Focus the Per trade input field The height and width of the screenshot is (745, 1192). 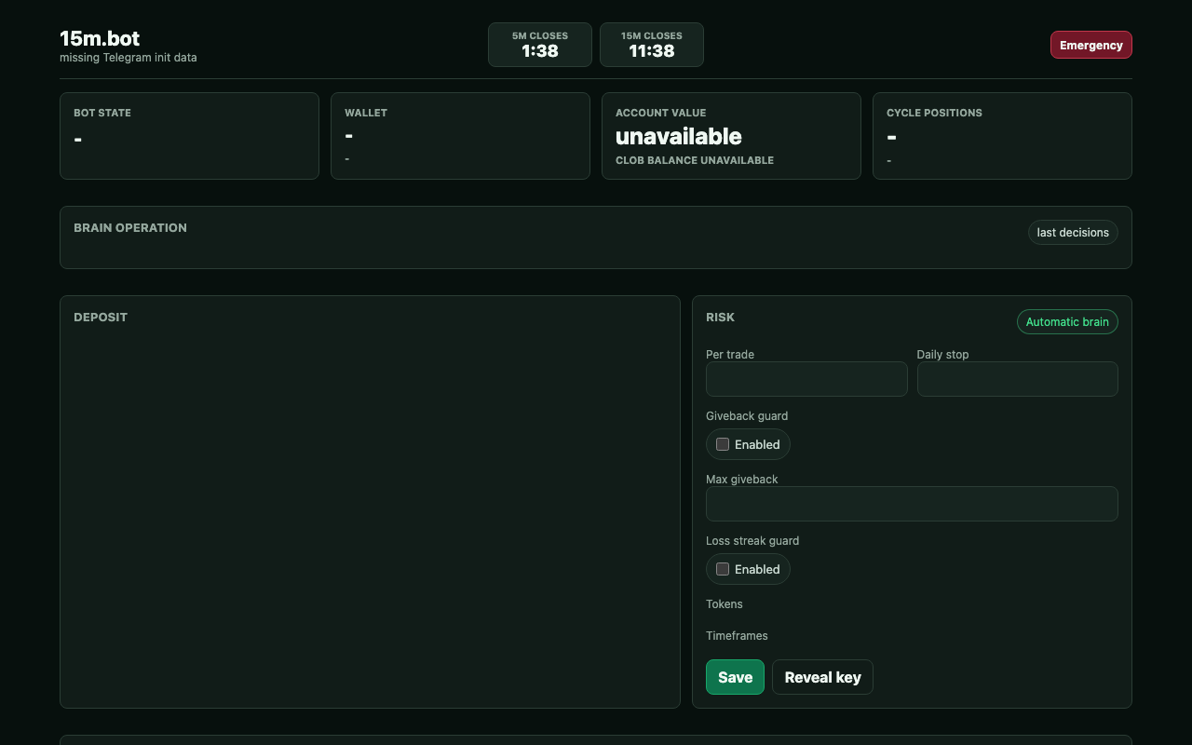point(806,379)
